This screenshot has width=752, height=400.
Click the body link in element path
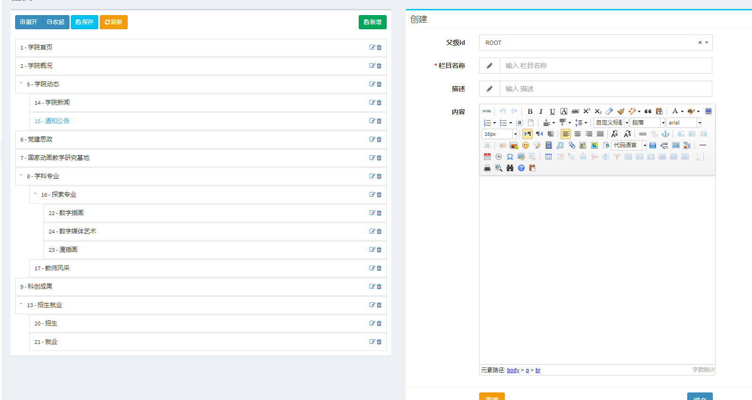(513, 370)
